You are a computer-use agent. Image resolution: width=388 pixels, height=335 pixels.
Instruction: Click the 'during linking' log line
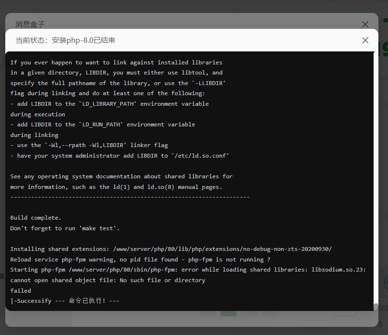click(x=34, y=135)
